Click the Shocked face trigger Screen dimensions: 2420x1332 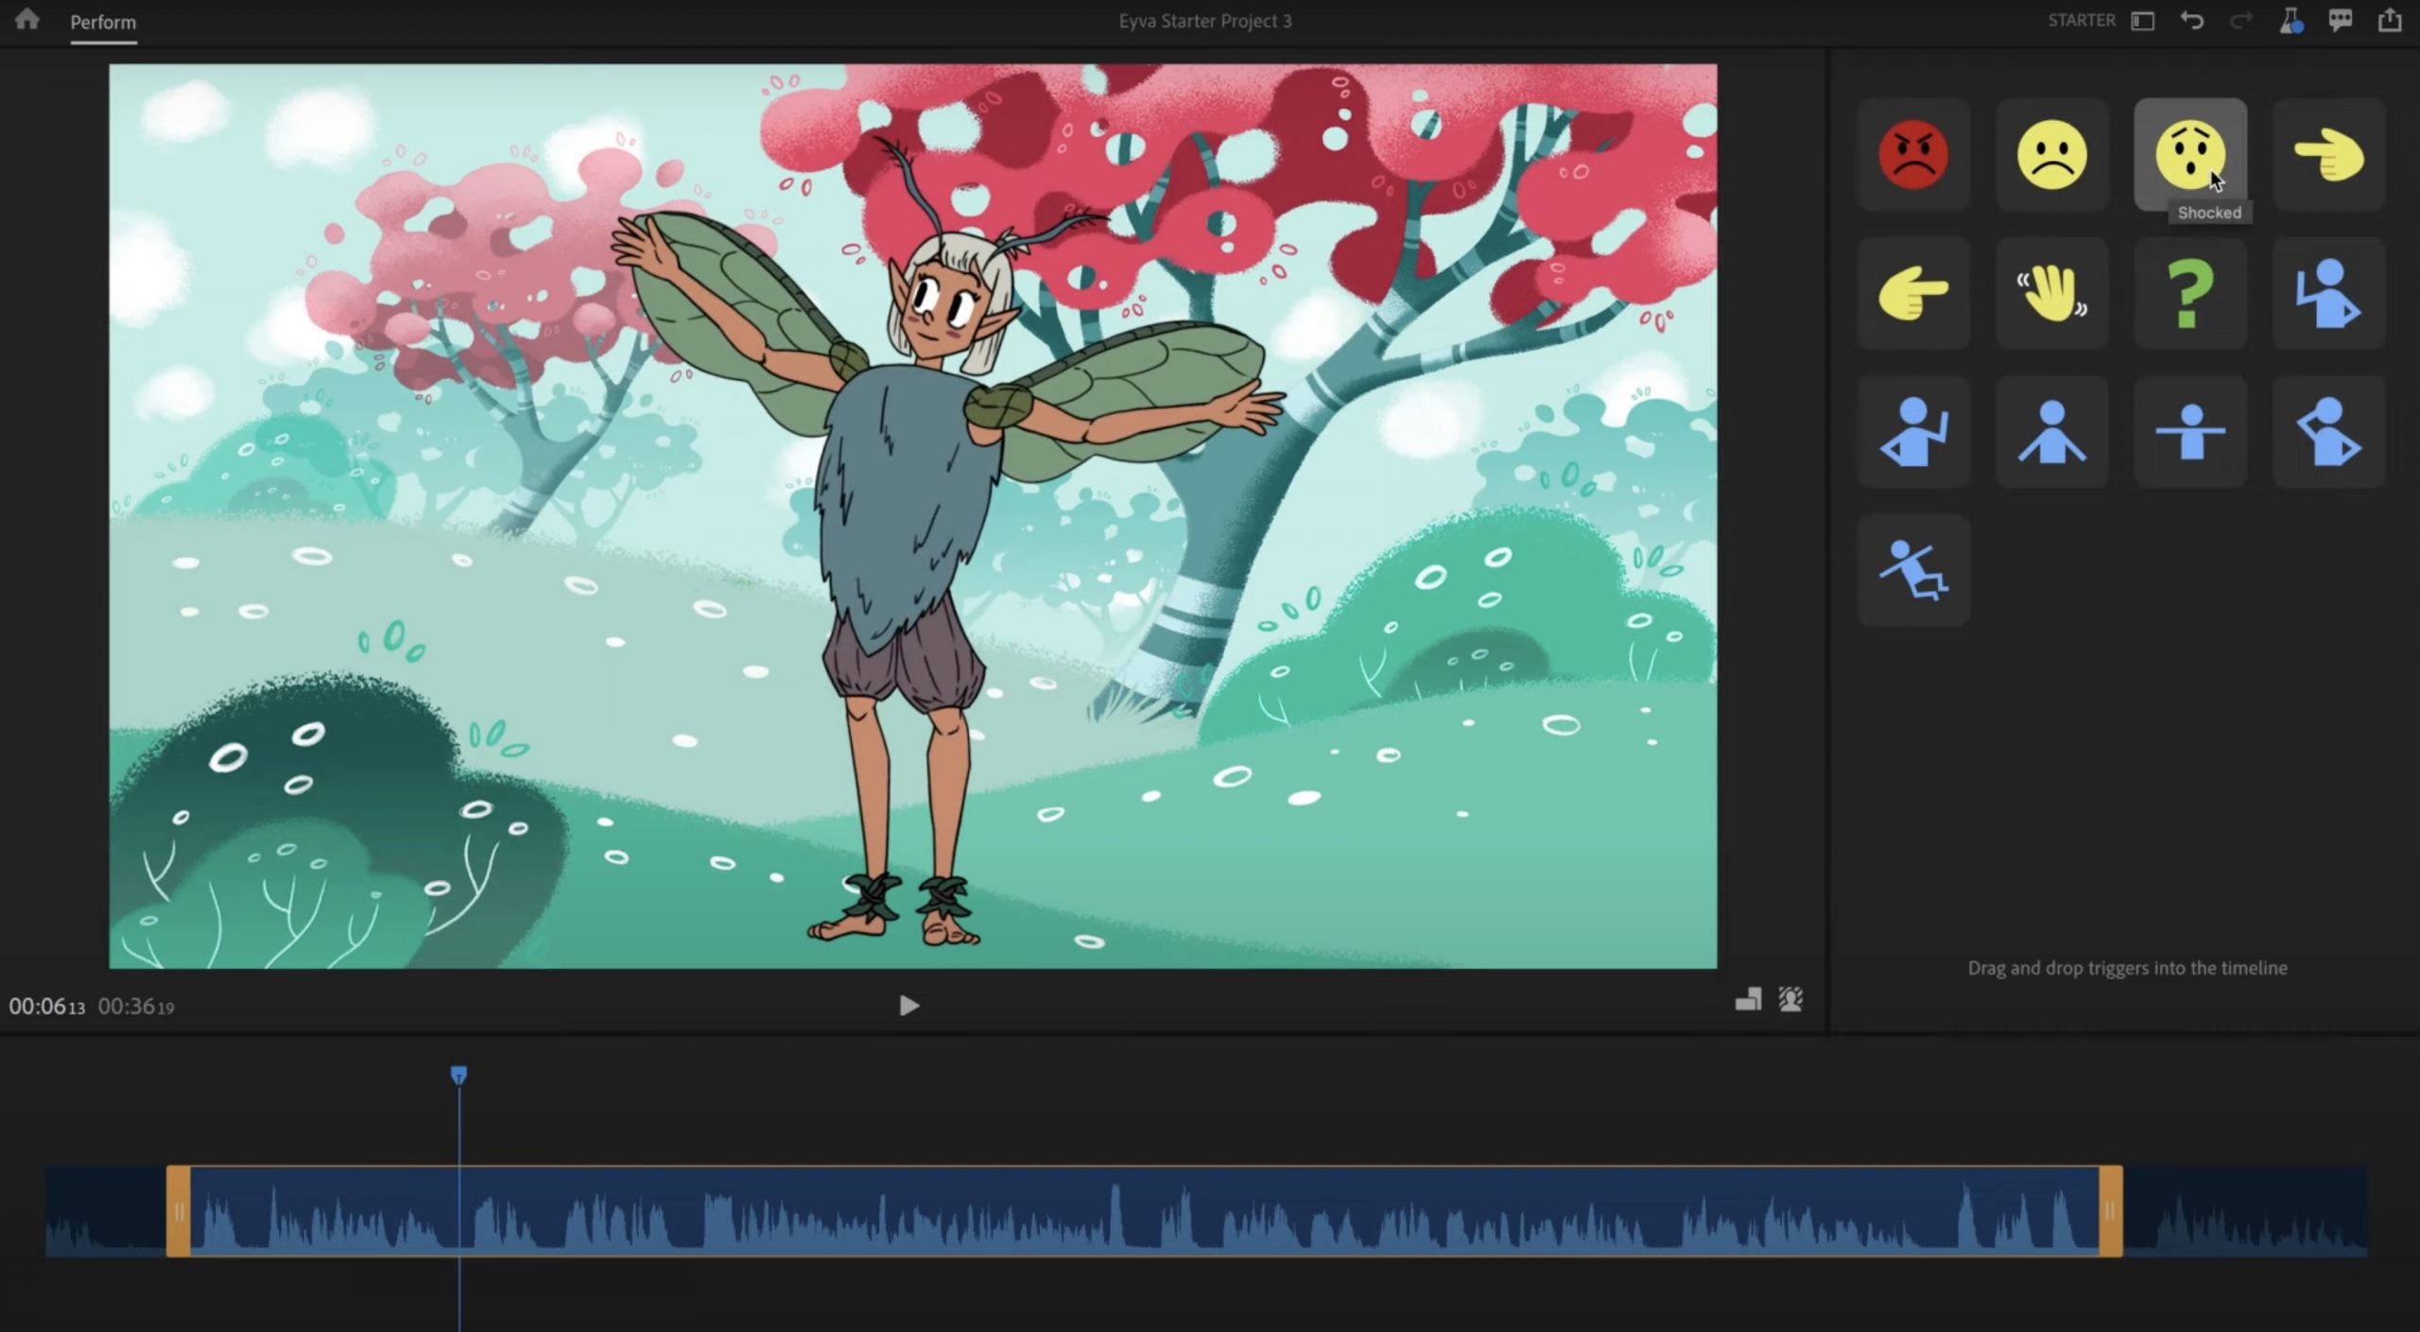(2190, 154)
